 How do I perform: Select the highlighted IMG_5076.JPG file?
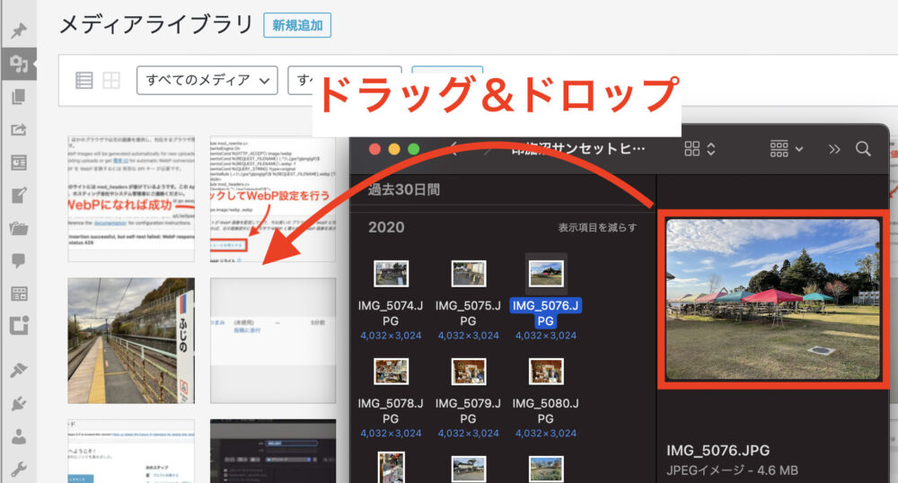click(546, 299)
